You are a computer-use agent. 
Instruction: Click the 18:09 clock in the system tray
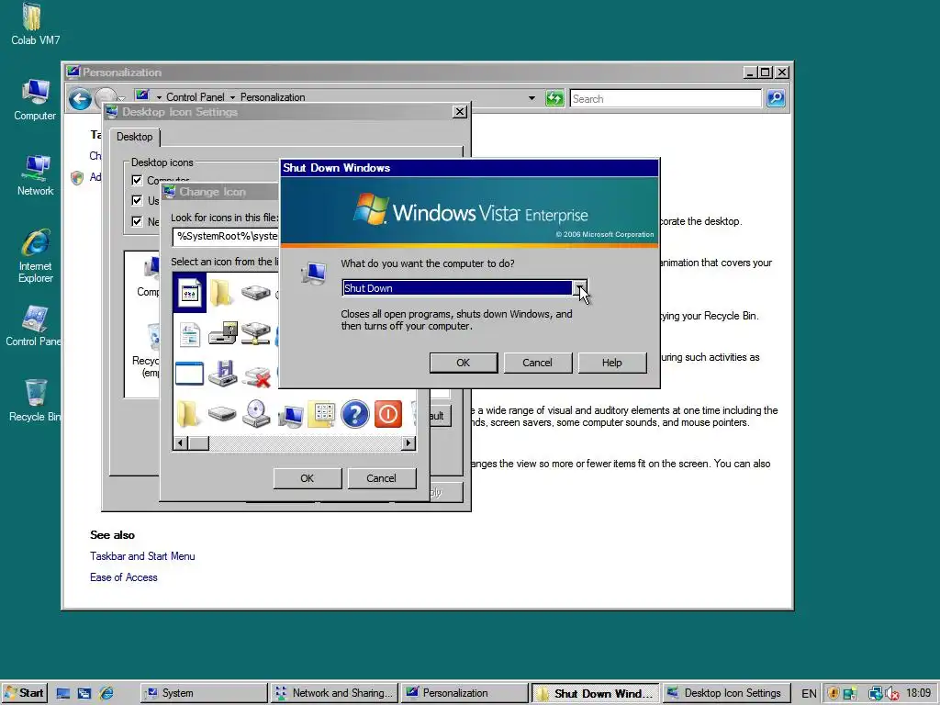tap(918, 693)
